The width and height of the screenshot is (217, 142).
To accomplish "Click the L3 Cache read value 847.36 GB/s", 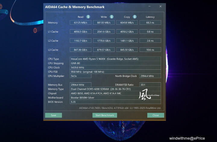I will [x=80, y=50].
